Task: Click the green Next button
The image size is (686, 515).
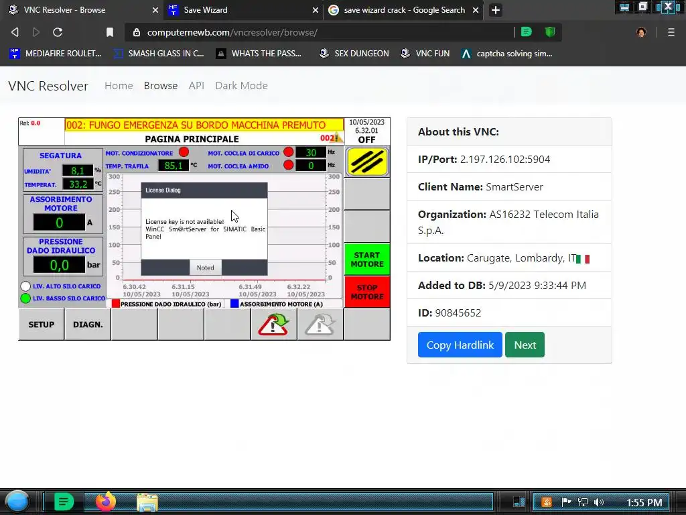Action: pyautogui.click(x=525, y=345)
